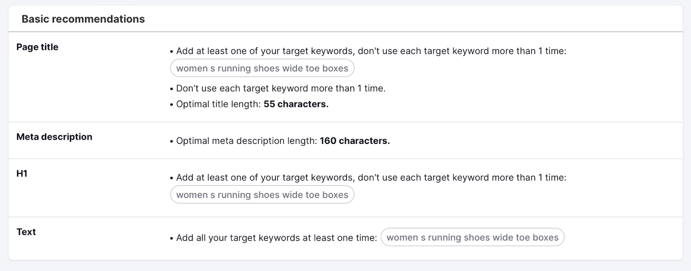Click the 160 characters bold text
The image size is (691, 271).
click(x=355, y=140)
